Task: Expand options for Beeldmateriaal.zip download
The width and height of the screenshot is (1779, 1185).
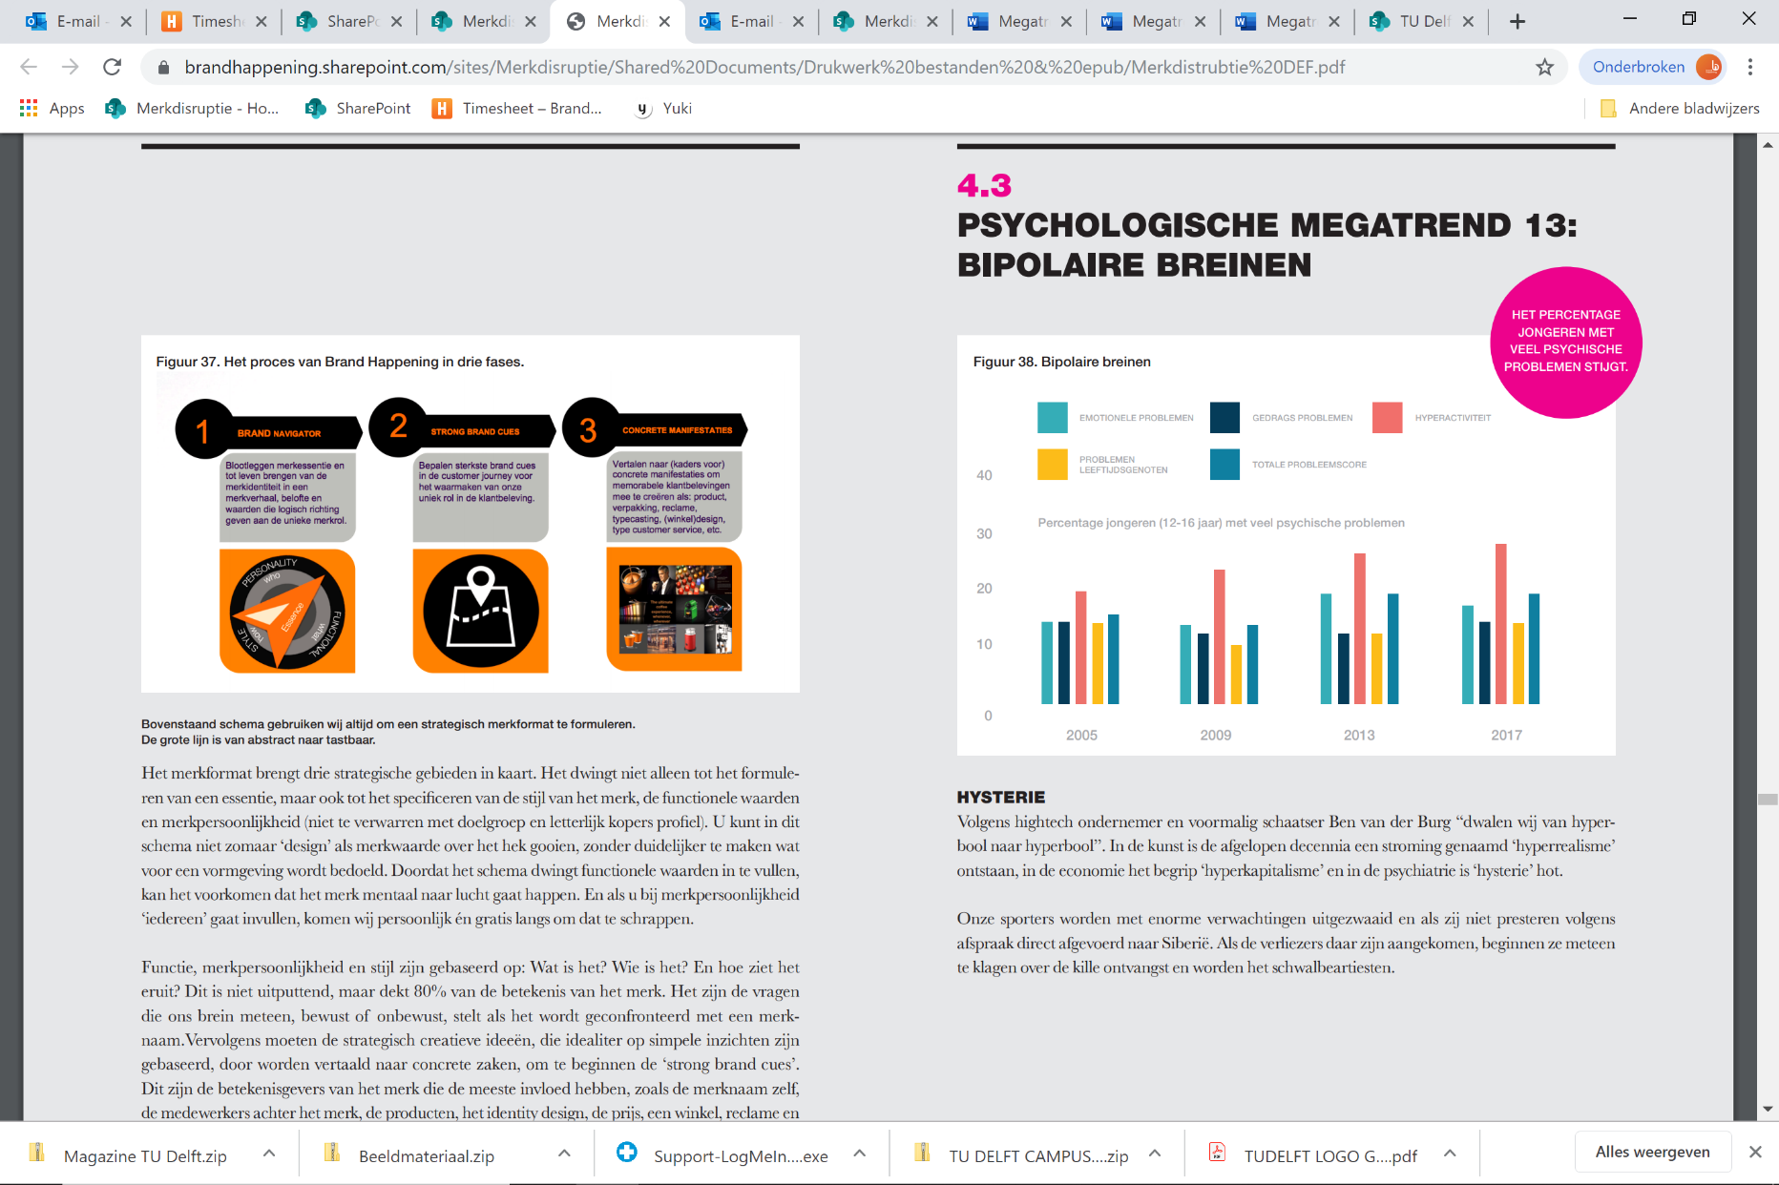Action: (564, 1154)
